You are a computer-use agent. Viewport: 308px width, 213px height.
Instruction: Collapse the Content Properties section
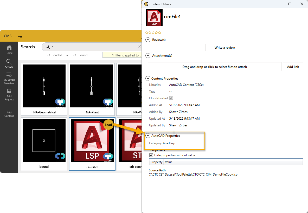[148, 79]
